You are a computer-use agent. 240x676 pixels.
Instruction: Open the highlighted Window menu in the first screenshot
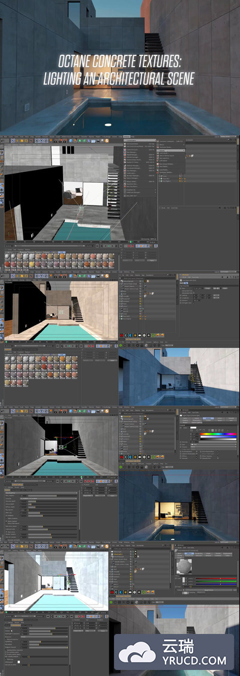coord(127,137)
